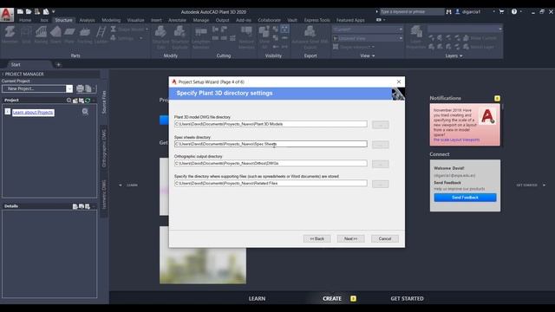Open the AutoCAD application menu logo

7,15
